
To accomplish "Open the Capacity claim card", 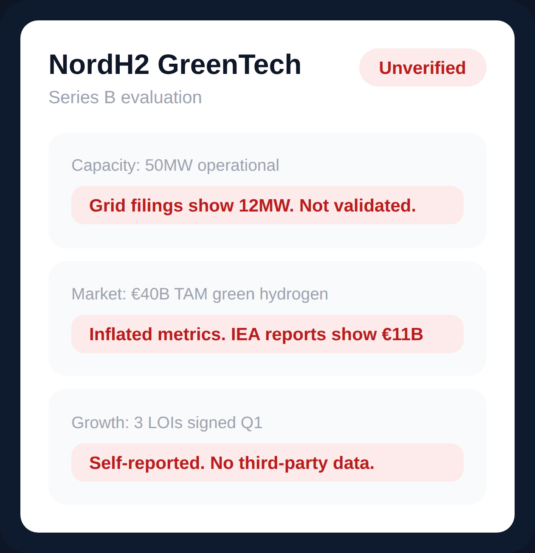I will coord(267,190).
